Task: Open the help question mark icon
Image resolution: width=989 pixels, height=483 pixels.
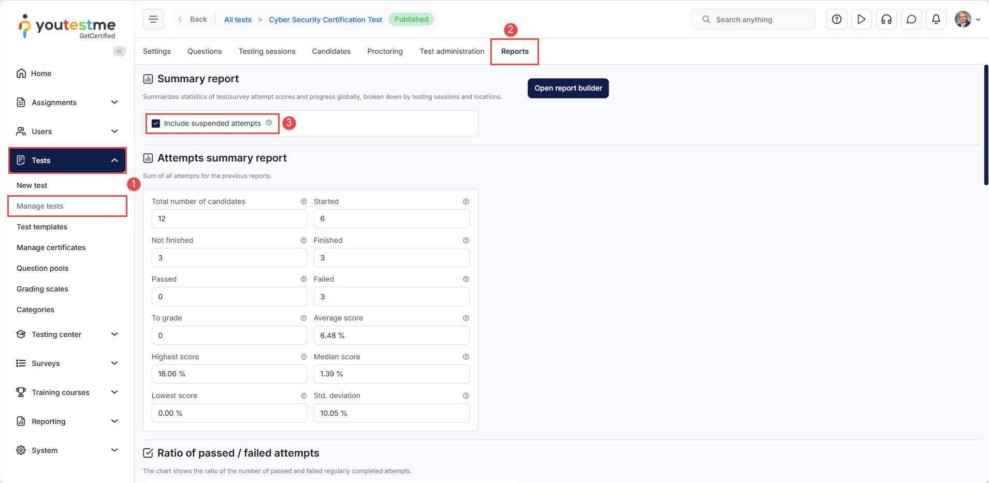Action: coord(837,19)
